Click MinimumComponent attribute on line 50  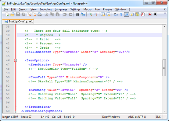coord(81,77)
